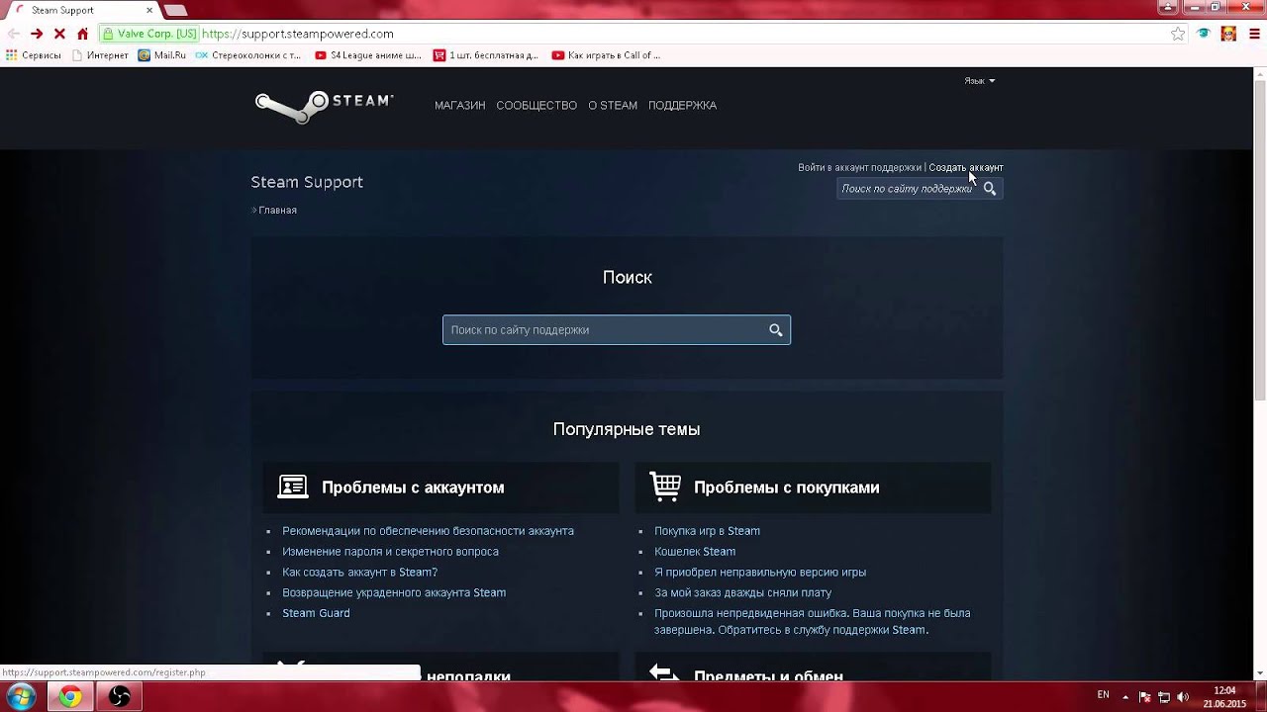Click the Action Center flag icon
Image resolution: width=1267 pixels, height=712 pixels.
1145,697
